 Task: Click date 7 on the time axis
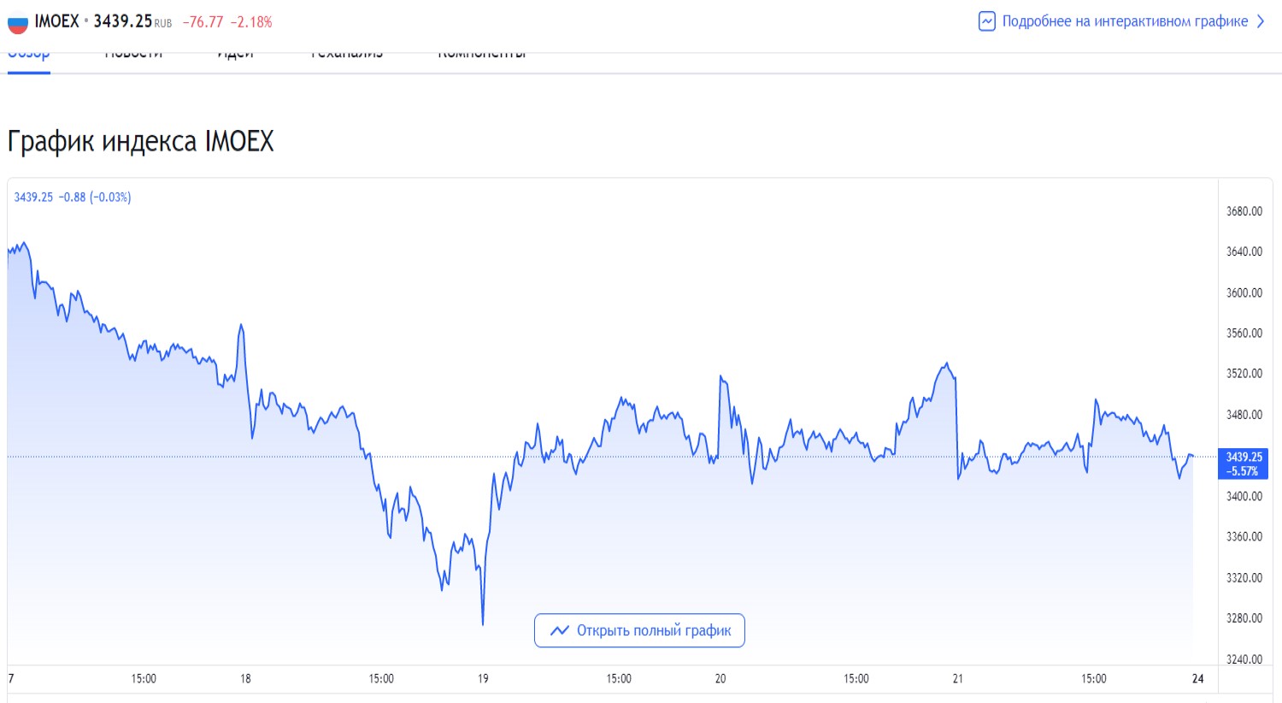11,679
